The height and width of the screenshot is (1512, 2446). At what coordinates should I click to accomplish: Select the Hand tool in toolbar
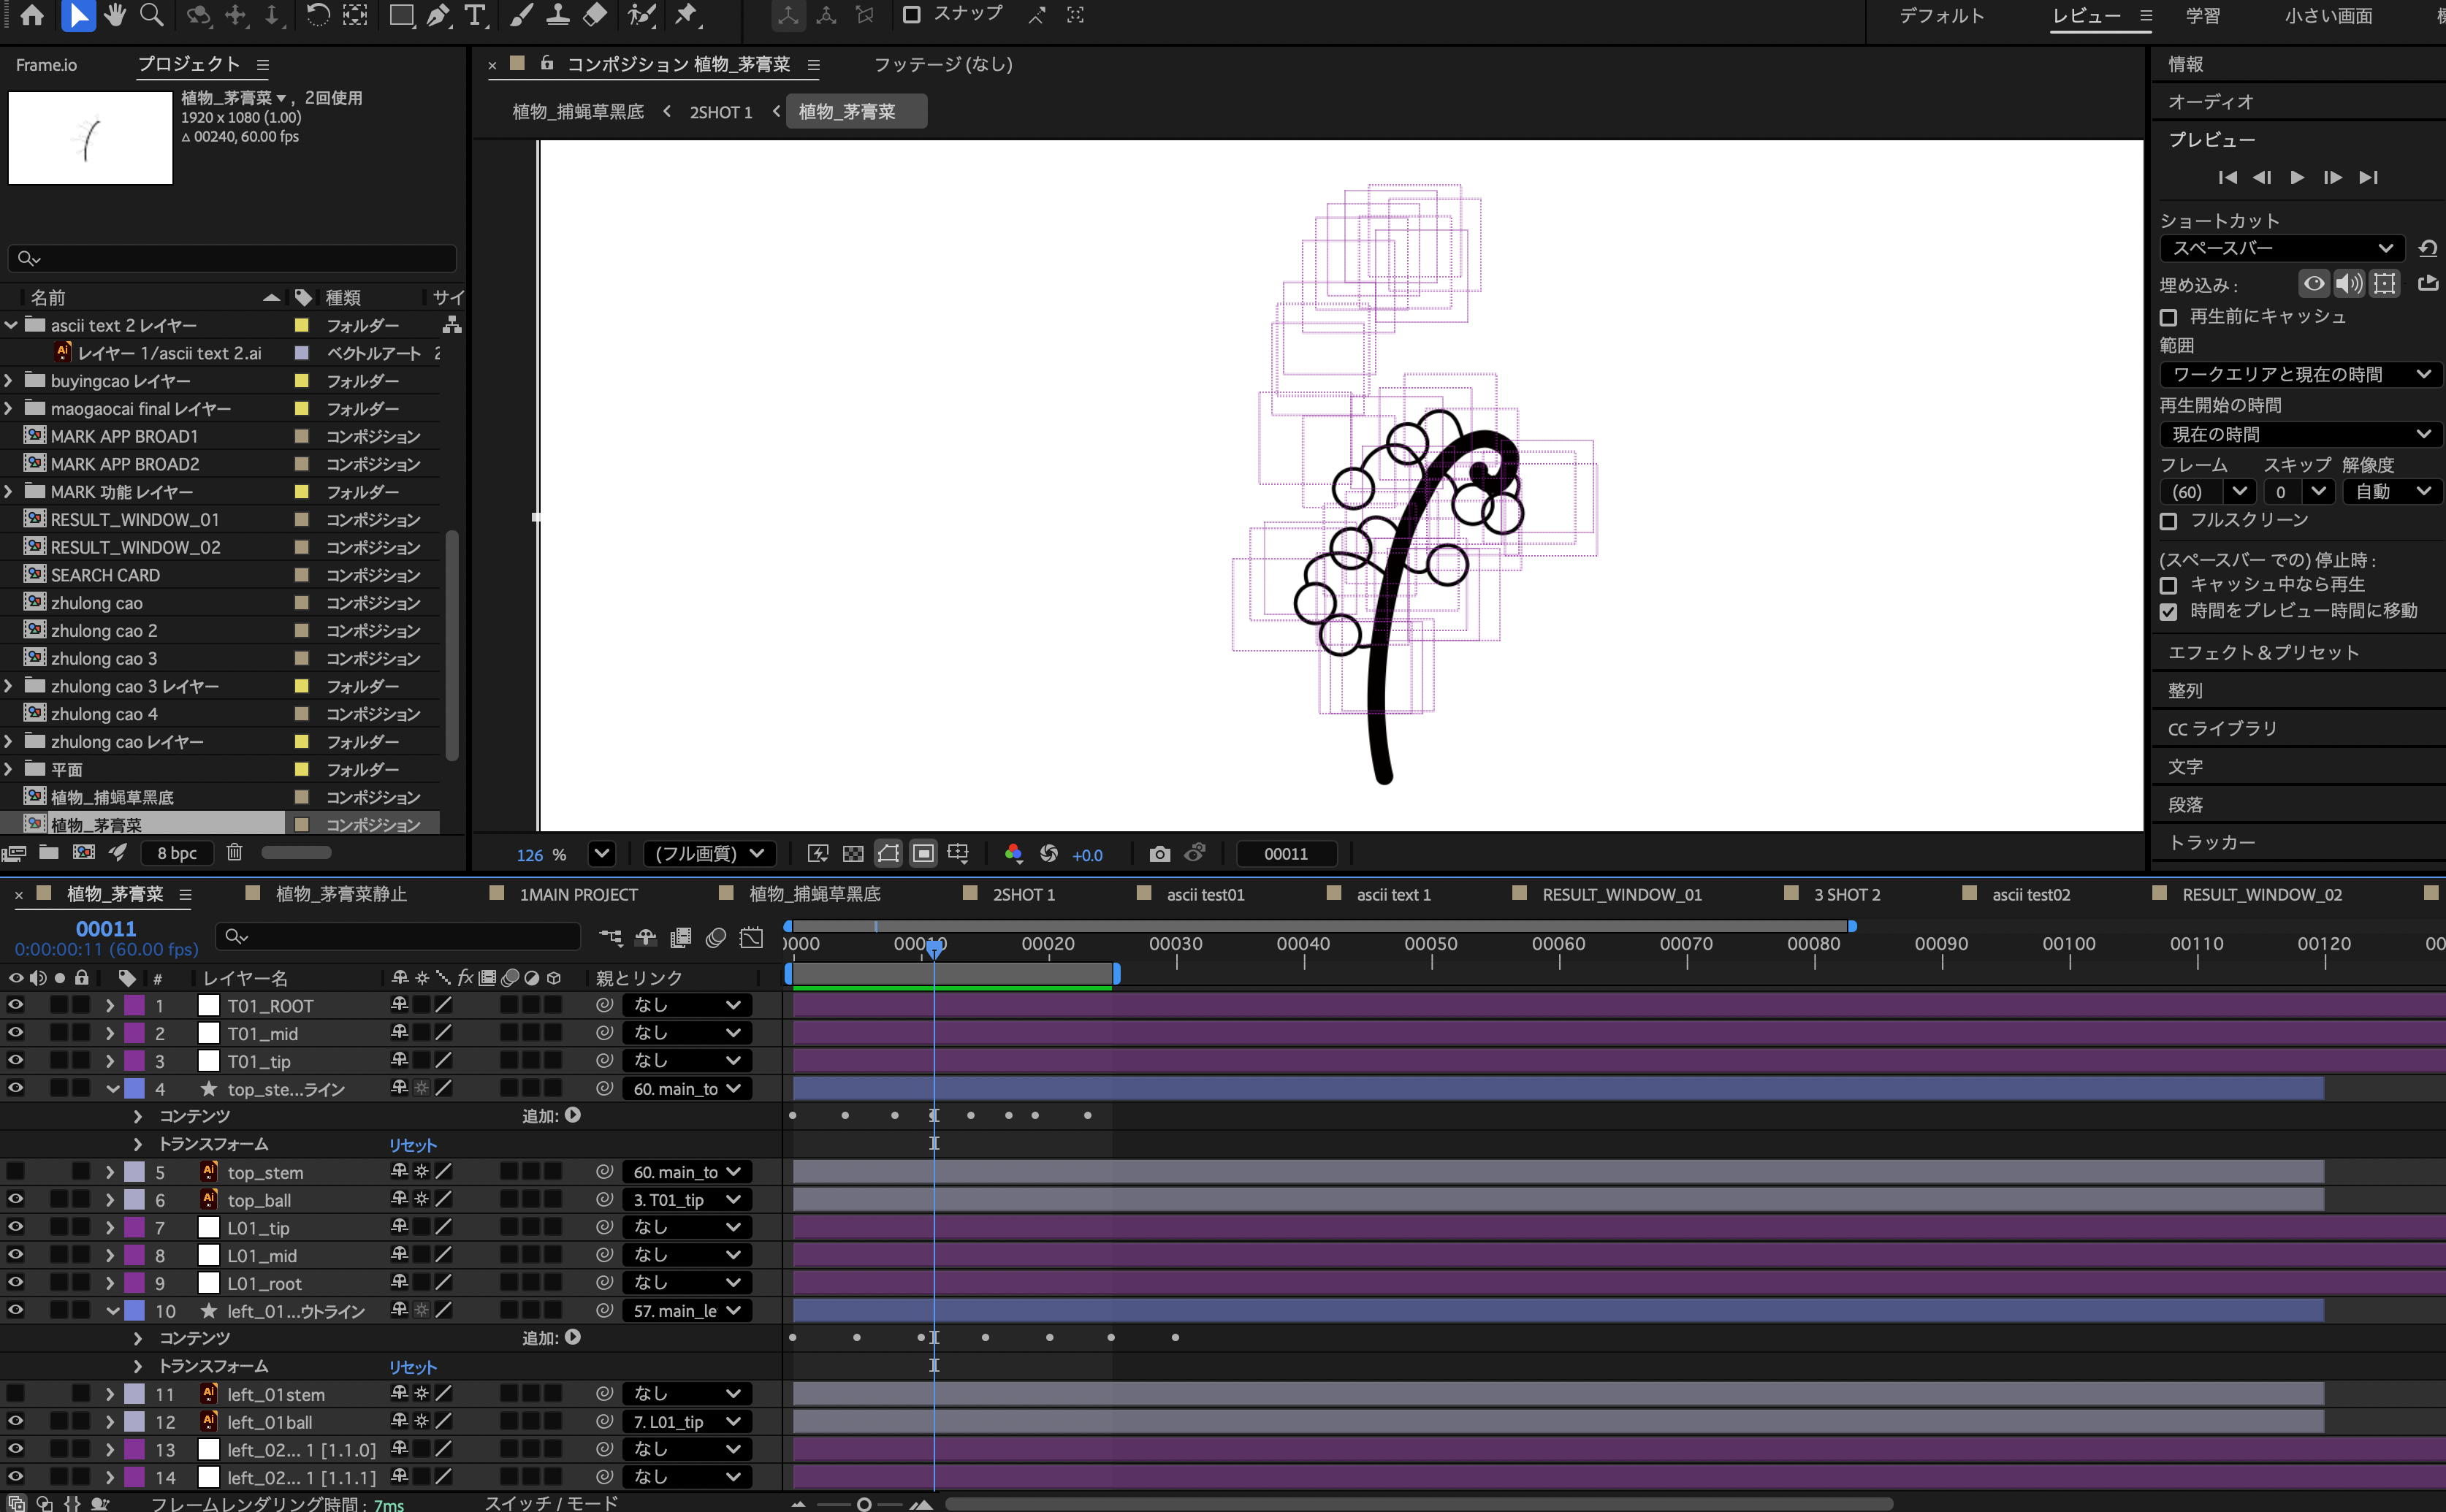pyautogui.click(x=114, y=15)
